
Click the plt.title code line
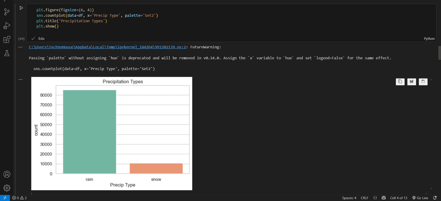click(72, 21)
